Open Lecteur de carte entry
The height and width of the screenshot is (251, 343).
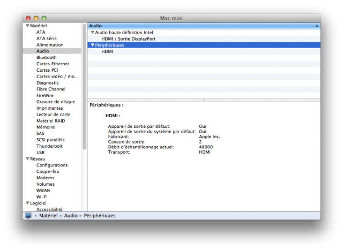click(54, 115)
